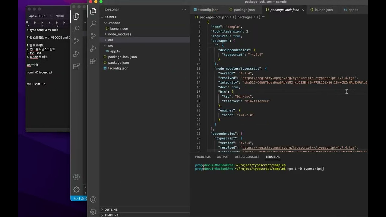
Task: Open the Manage gear in front window
Action: click(x=93, y=212)
